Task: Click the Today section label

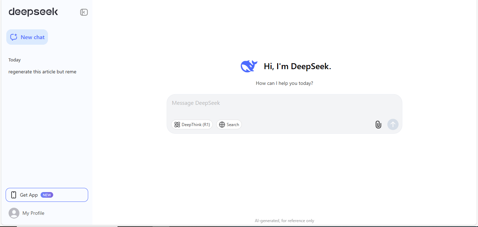Action: coord(15,60)
